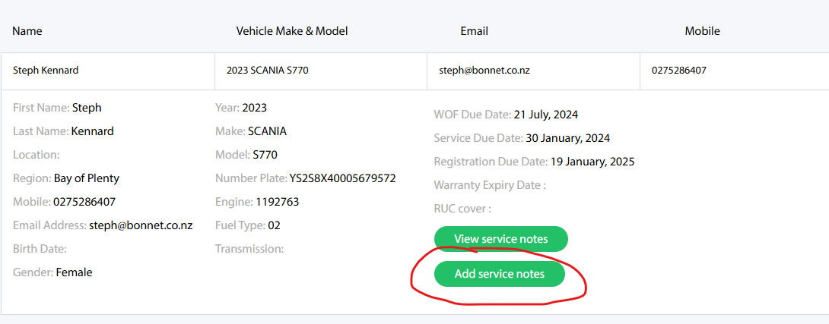Screen dimensions: 829x324
Task: Click the Add service notes button
Action: tap(500, 274)
